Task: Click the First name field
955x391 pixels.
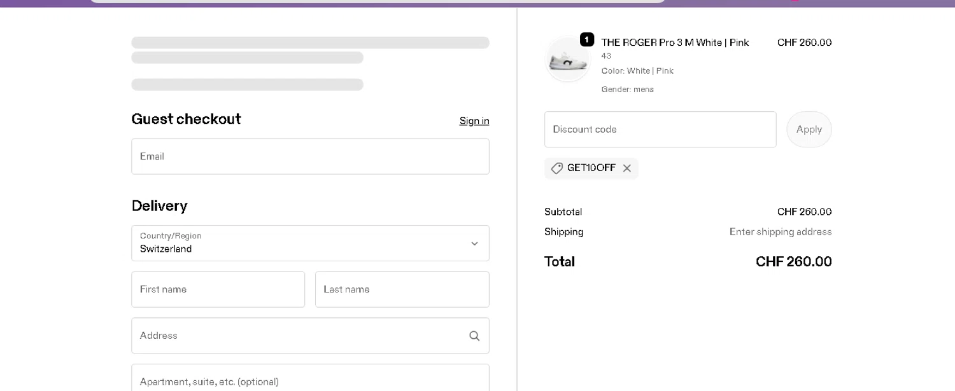Action: [218, 289]
